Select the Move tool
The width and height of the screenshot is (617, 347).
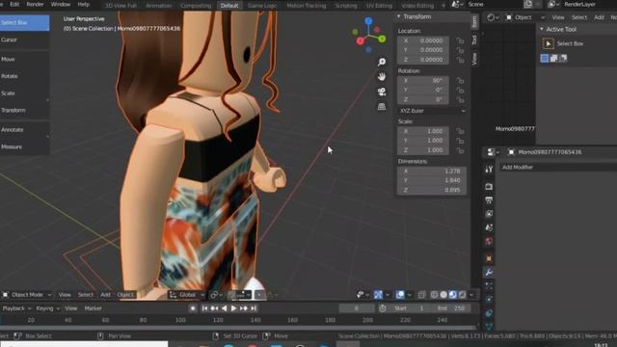pos(24,59)
